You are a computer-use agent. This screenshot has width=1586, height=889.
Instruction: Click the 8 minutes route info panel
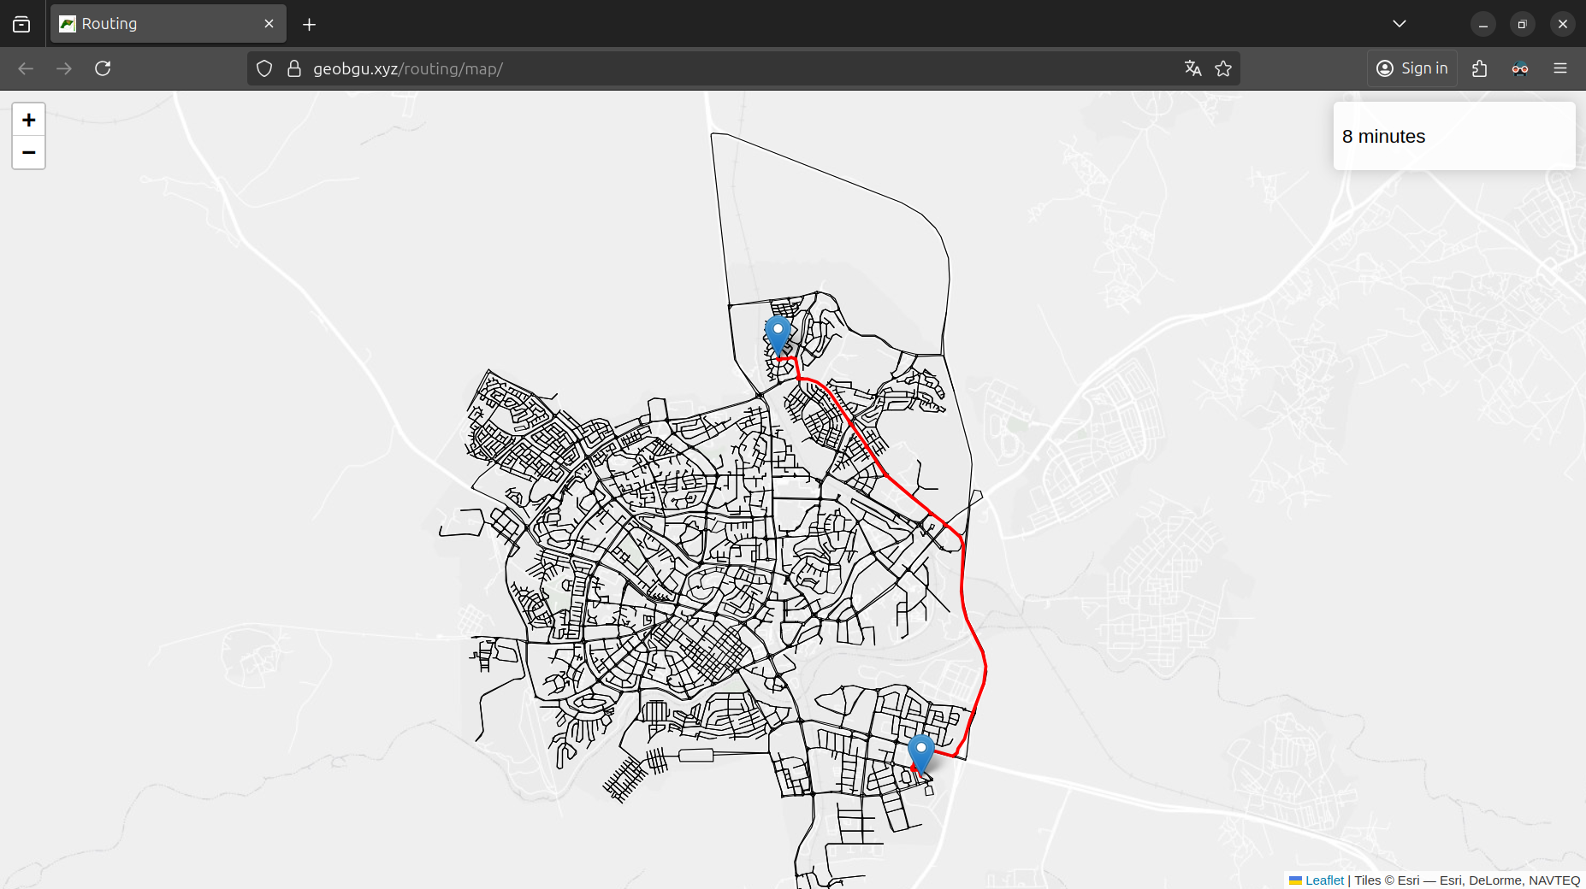pyautogui.click(x=1453, y=137)
